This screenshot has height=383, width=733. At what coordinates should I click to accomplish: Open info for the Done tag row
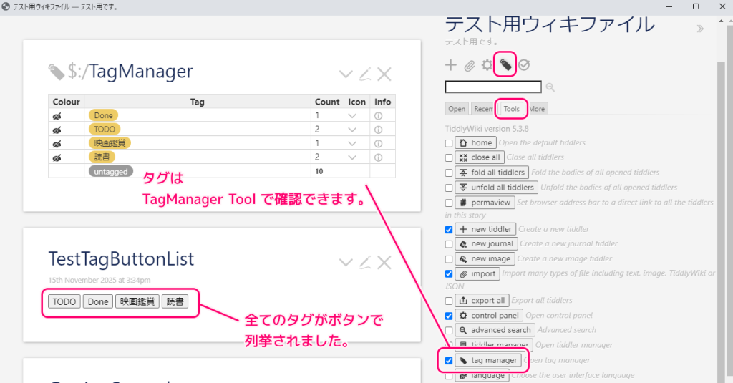378,115
